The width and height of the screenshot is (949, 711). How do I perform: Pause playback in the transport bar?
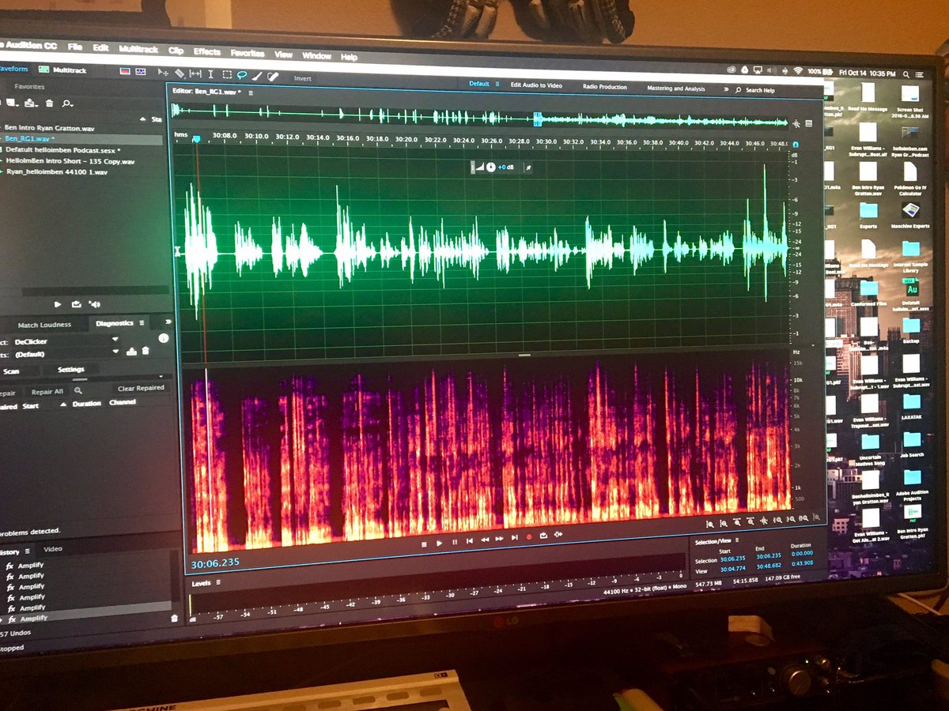(x=455, y=542)
